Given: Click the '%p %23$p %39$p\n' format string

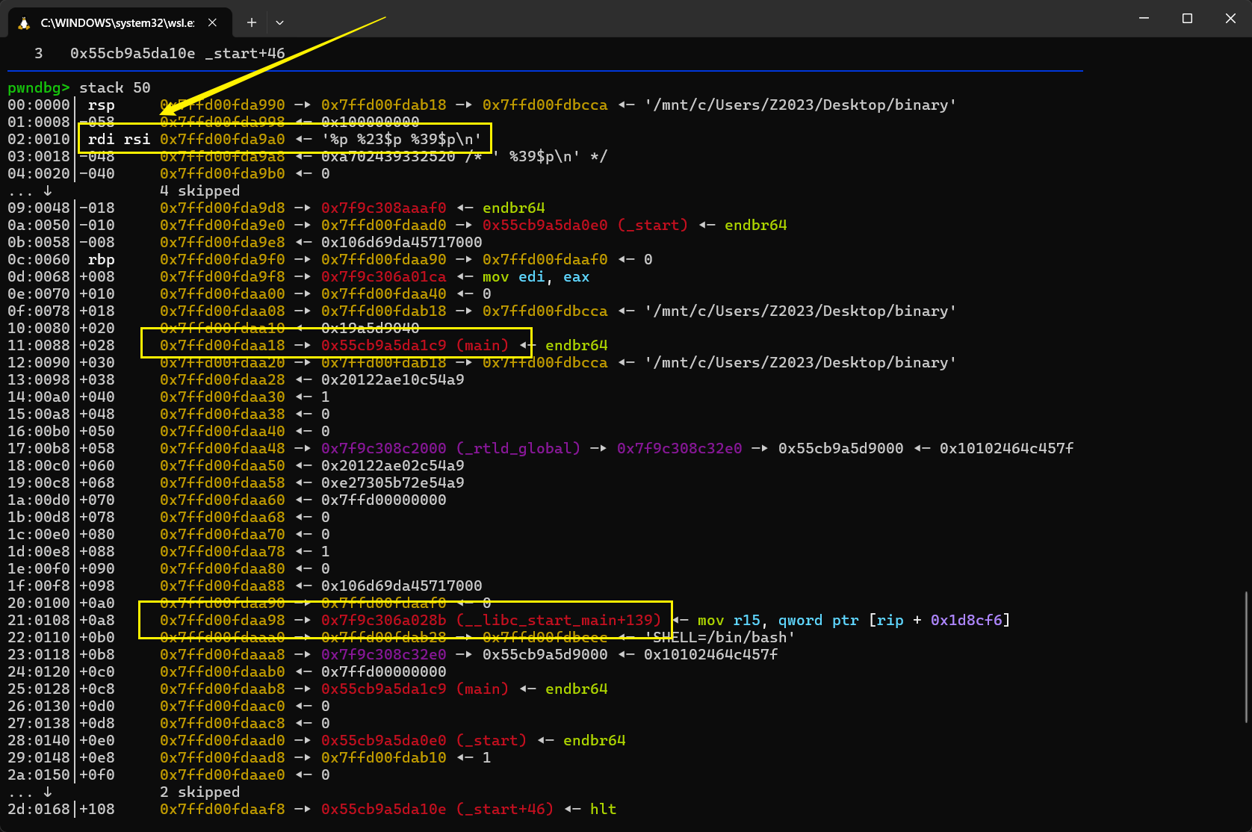Looking at the screenshot, I should point(401,139).
